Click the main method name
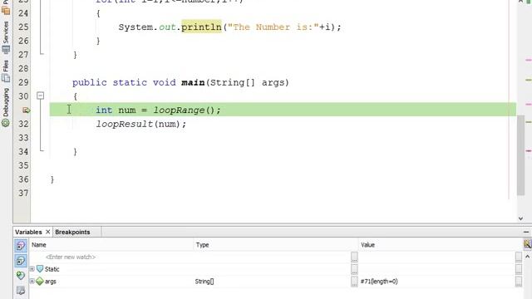Image resolution: width=532 pixels, height=299 pixels. pyautogui.click(x=193, y=82)
